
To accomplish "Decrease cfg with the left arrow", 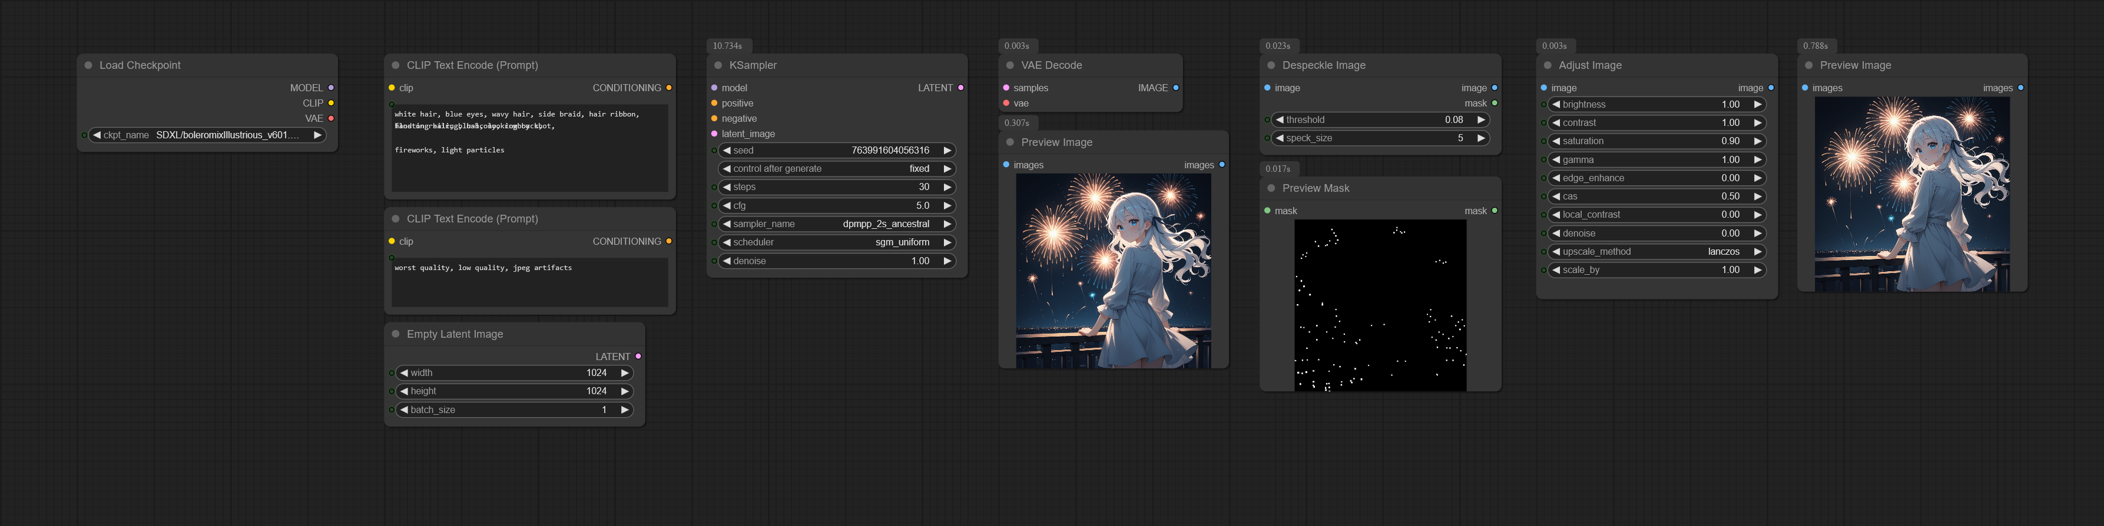I will (x=727, y=205).
